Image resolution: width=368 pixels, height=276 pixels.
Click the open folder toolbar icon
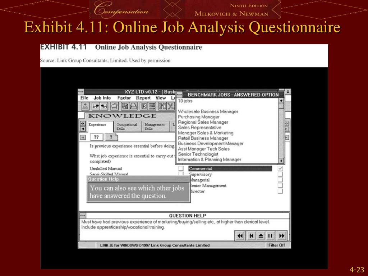pos(115,106)
